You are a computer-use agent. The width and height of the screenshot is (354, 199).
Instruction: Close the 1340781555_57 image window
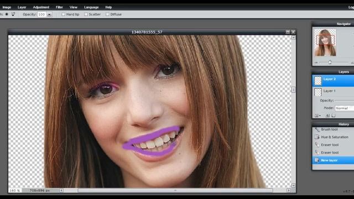click(x=293, y=32)
